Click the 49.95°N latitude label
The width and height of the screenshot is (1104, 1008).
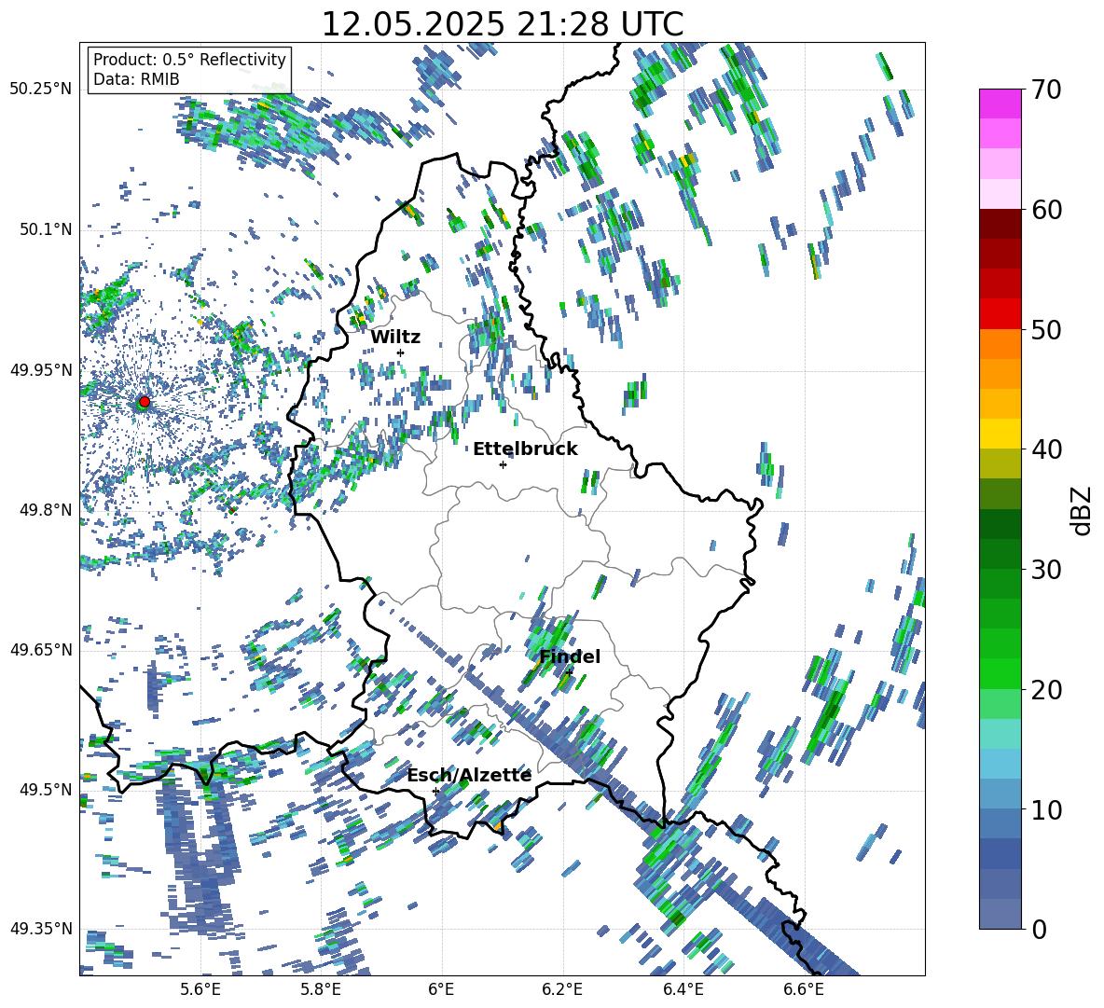tap(41, 369)
